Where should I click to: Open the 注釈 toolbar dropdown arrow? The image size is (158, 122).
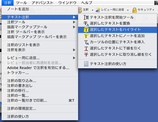coord(93,10)
